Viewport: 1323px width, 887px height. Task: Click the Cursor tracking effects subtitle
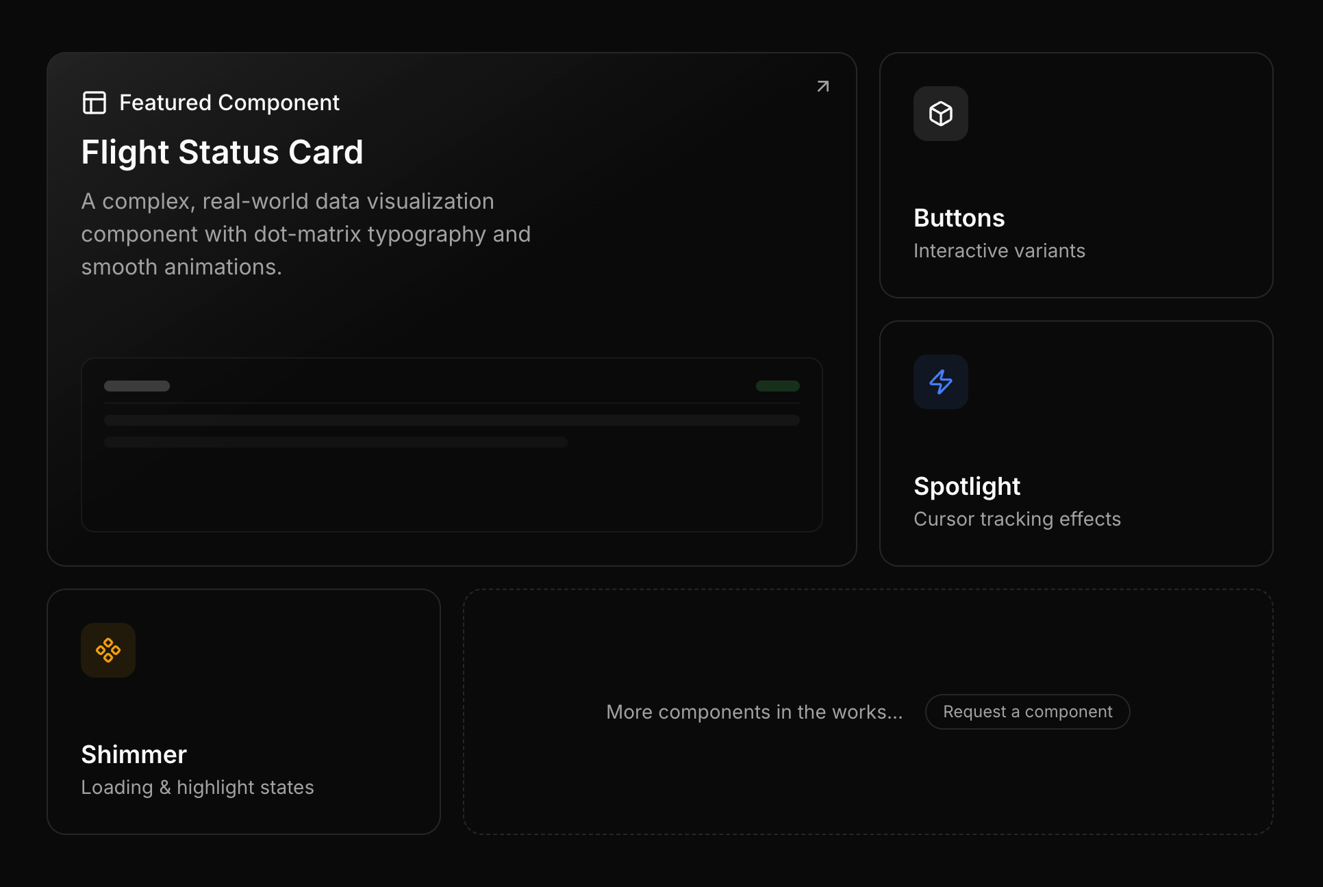1017,519
